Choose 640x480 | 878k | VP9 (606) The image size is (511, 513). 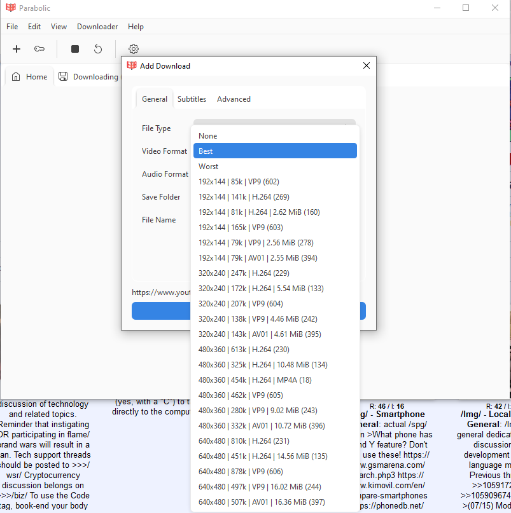(275, 472)
